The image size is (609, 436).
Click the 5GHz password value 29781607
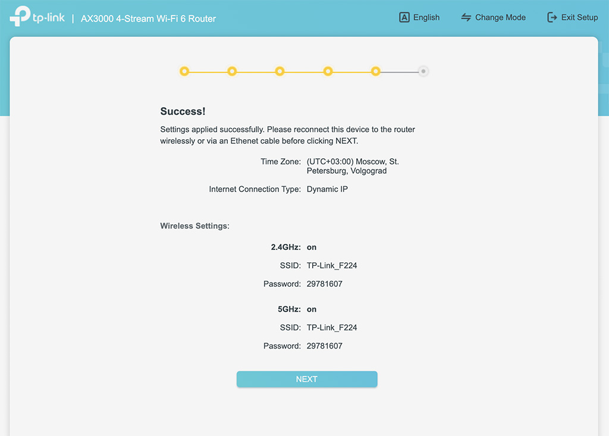click(325, 346)
